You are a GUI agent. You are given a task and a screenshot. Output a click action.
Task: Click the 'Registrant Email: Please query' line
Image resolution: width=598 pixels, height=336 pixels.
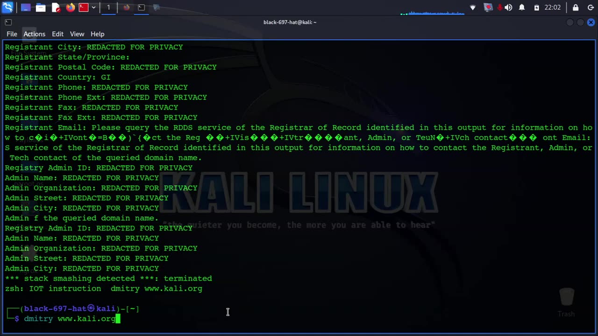click(x=299, y=127)
